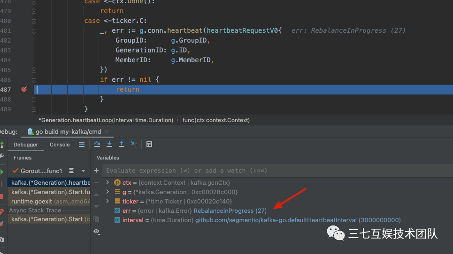Screen dimensions: 453x254
Task: Click the return statement on line 487
Action: (x=127, y=89)
